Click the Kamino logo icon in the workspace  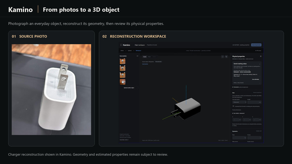tap(121, 45)
